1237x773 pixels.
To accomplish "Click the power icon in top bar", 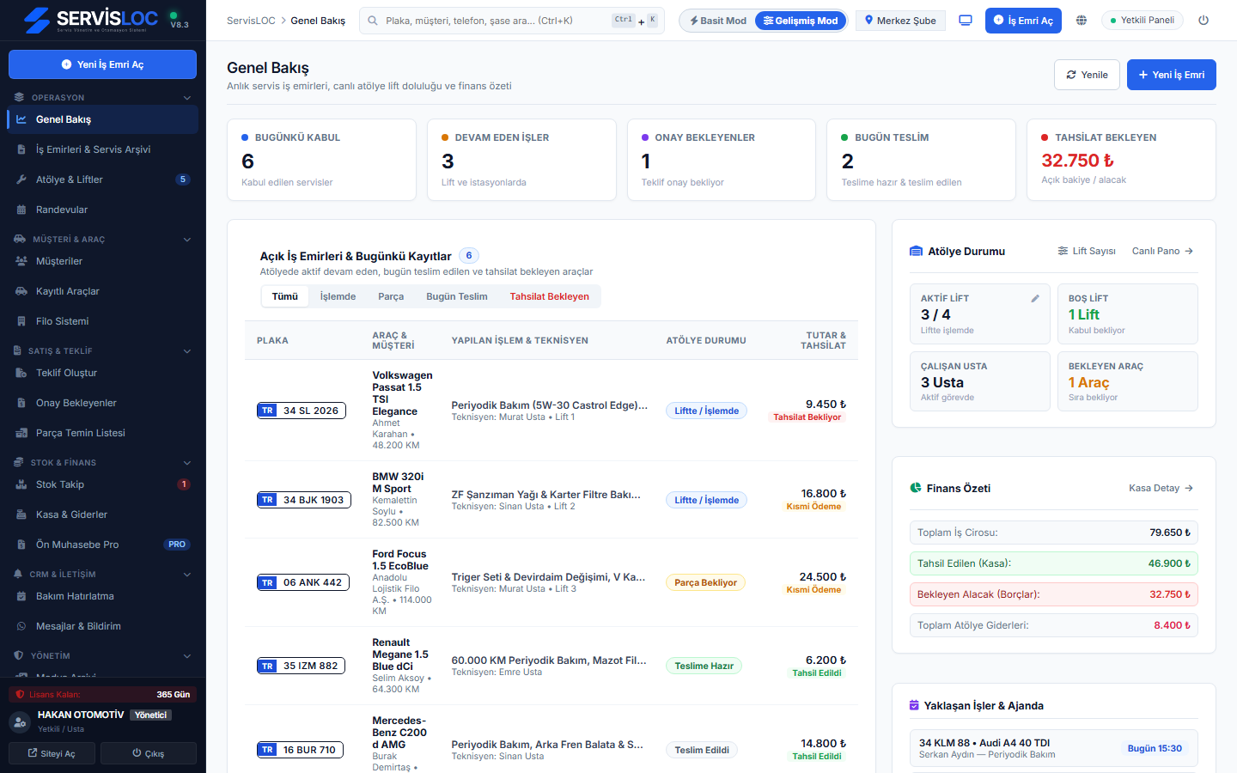I will point(1203,21).
